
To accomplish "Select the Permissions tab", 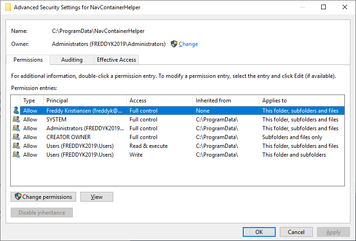I will tap(28, 60).
